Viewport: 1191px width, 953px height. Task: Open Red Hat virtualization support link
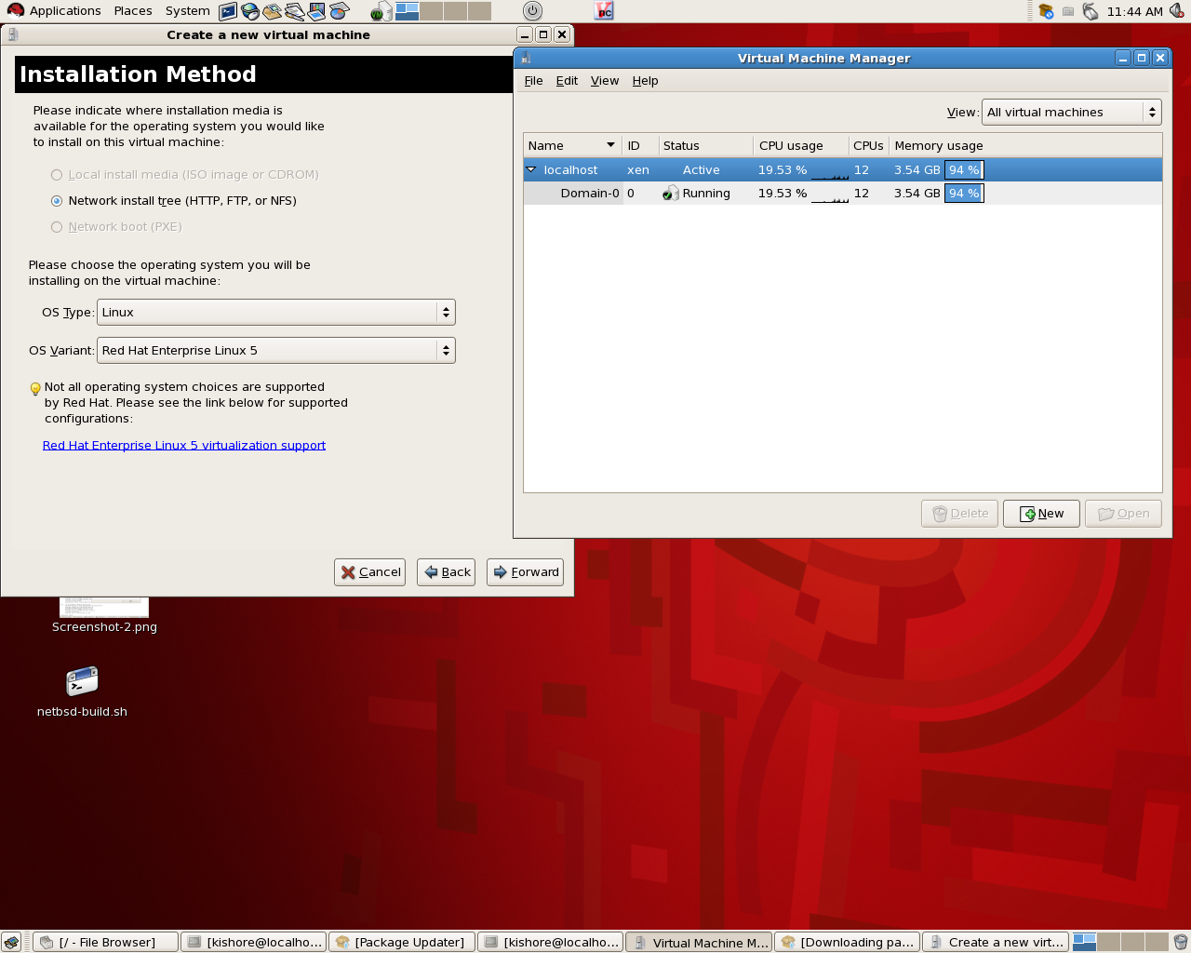(x=184, y=446)
